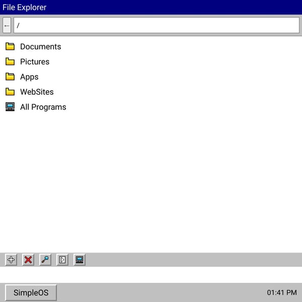Go back using the left arrow button
This screenshot has height=302, width=302.
pos(7,25)
